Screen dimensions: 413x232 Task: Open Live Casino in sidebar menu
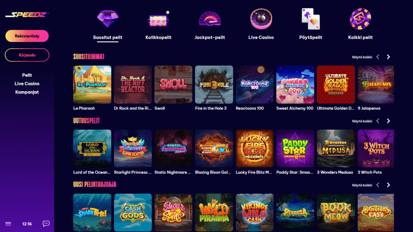click(27, 84)
